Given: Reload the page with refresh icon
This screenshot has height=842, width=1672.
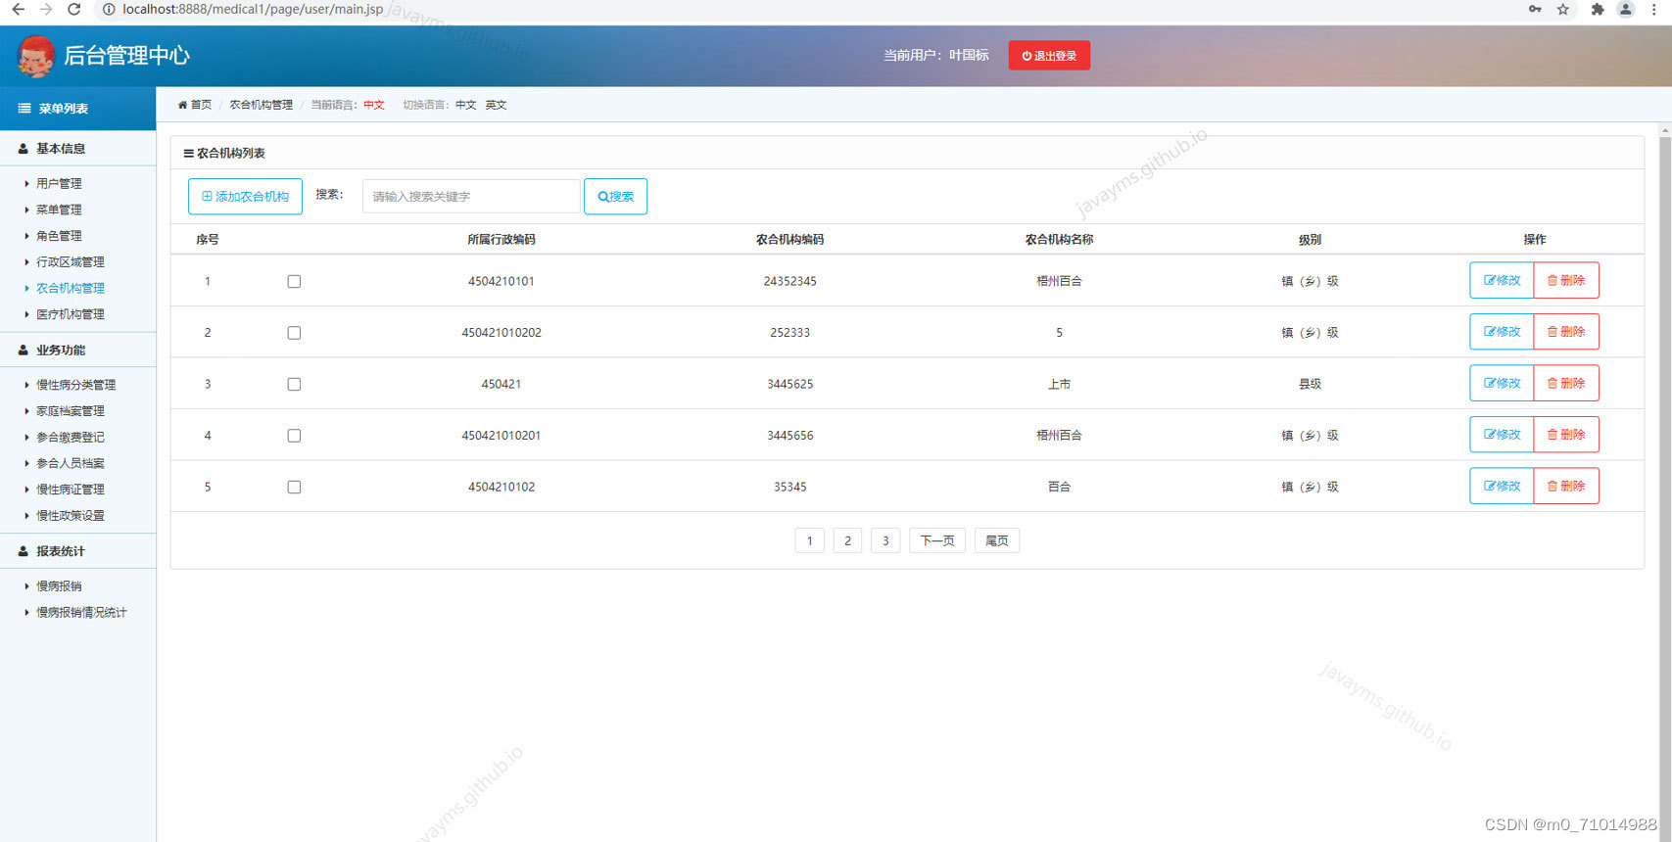Looking at the screenshot, I should [x=73, y=9].
